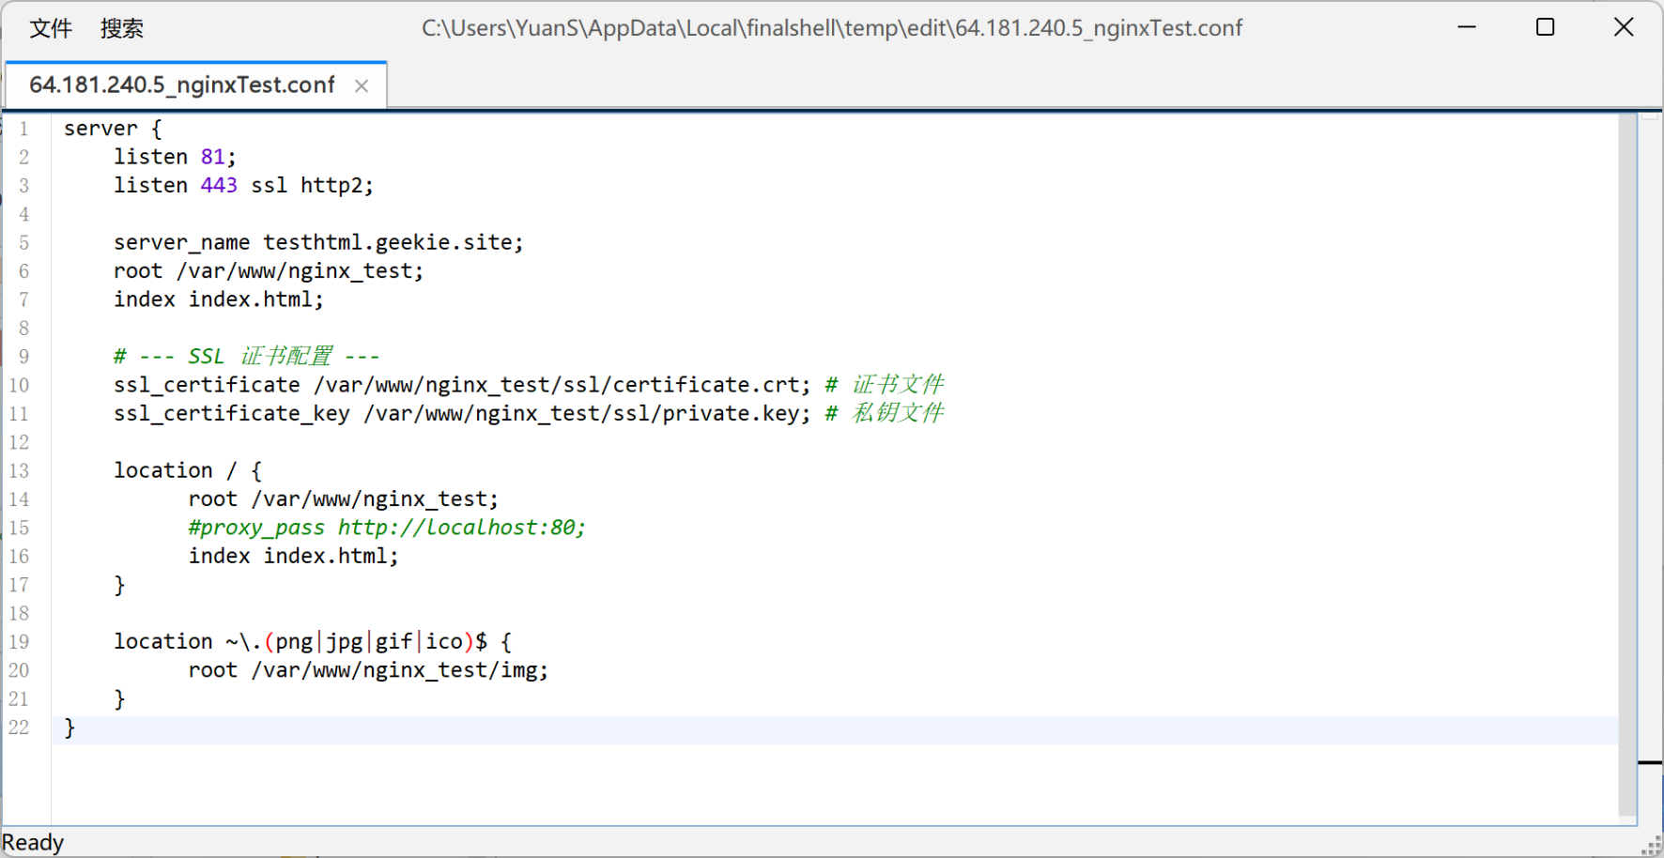The height and width of the screenshot is (858, 1664).
Task: Place cursor on the port number 81
Action: point(213,157)
